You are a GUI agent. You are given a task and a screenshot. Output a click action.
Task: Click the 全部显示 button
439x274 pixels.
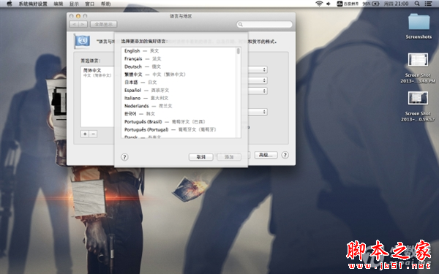(x=104, y=24)
